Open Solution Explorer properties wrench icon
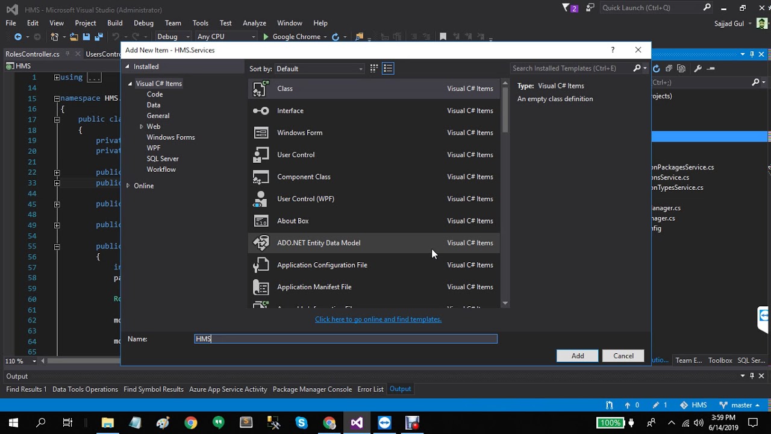 tap(699, 69)
